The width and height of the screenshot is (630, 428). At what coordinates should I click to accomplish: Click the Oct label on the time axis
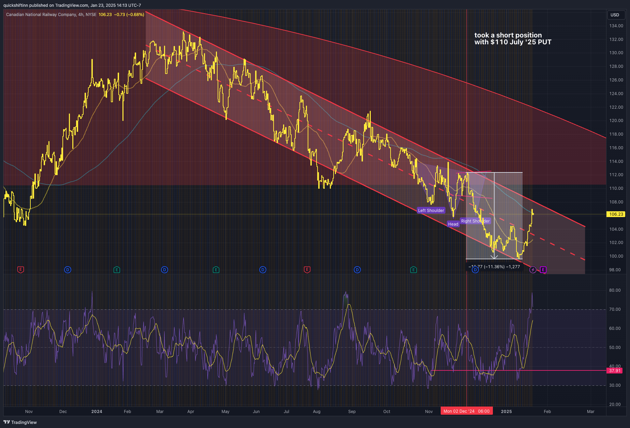click(x=387, y=412)
